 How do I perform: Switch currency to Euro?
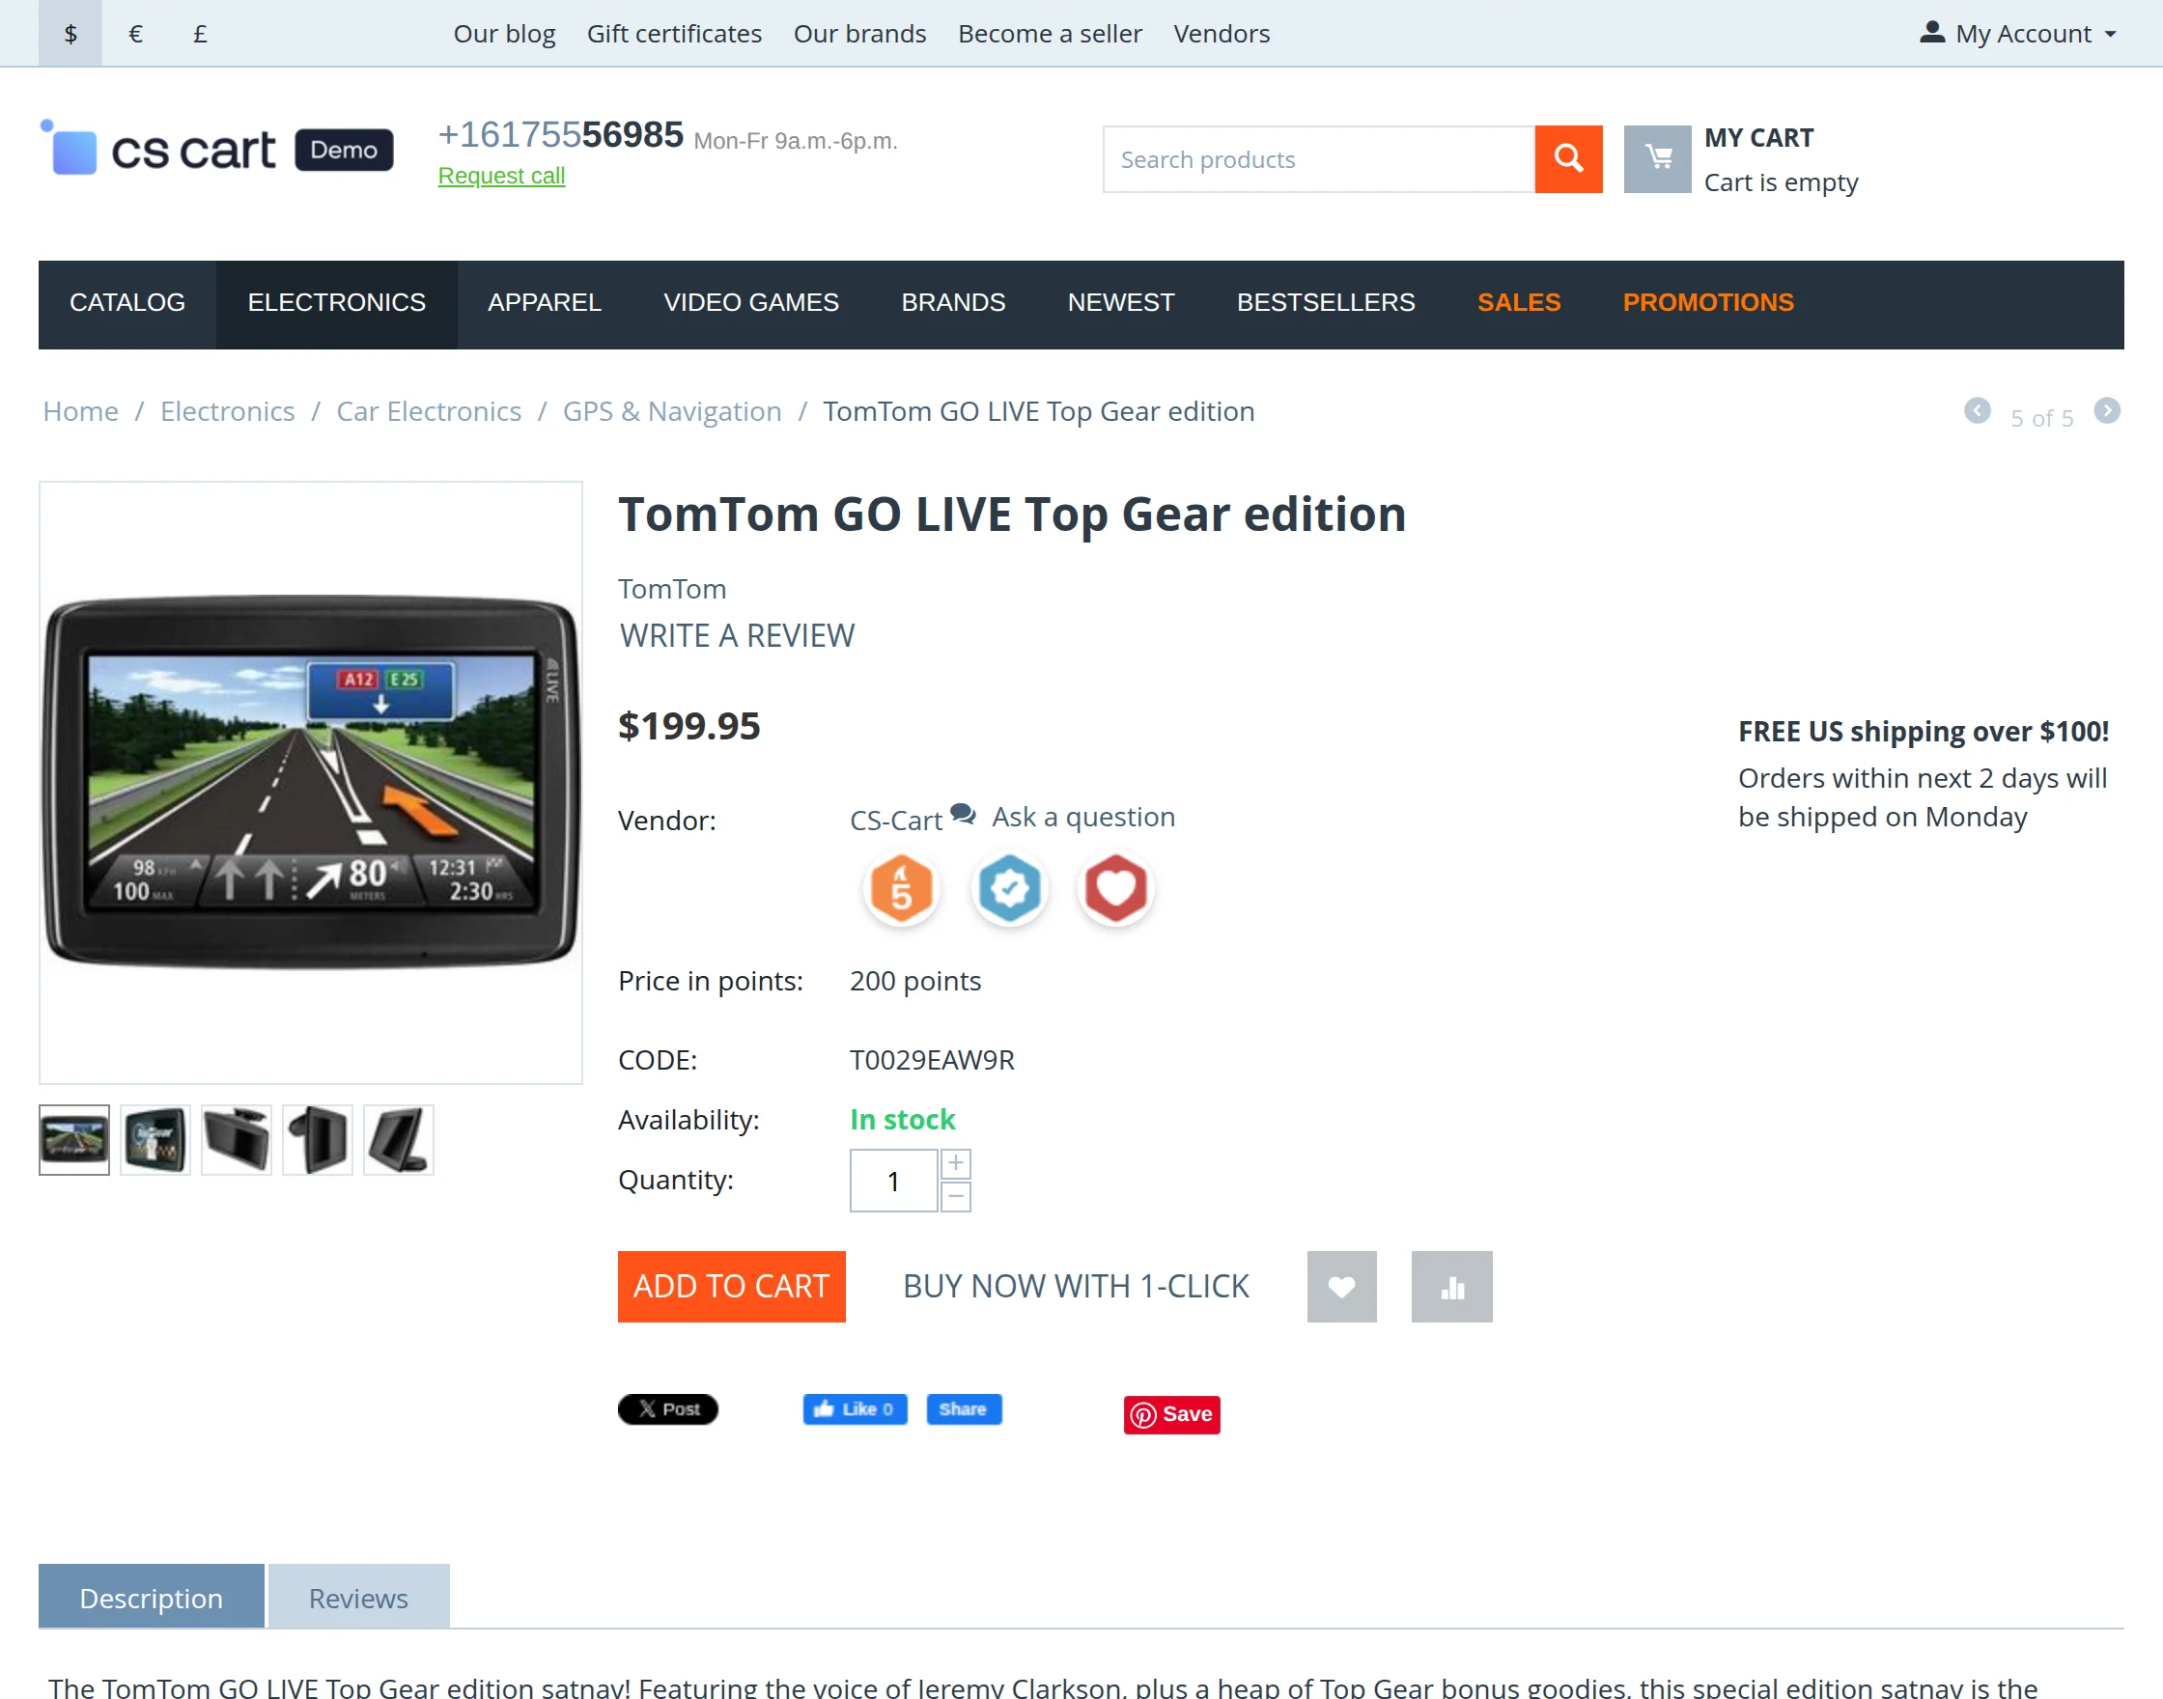click(x=135, y=34)
